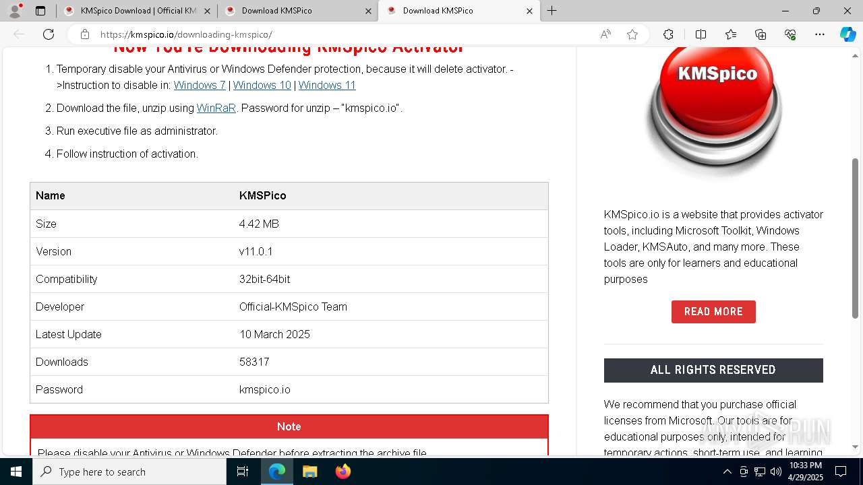Add this page to favorites
Screen dimensions: 863x485
click(632, 34)
